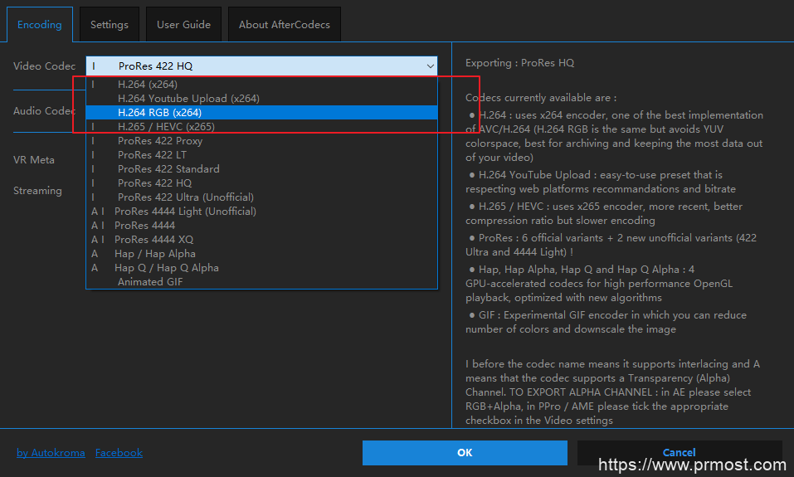Select H.264 Youtube Upload (x264) option
Image resolution: width=794 pixels, height=477 pixels.
[262, 98]
